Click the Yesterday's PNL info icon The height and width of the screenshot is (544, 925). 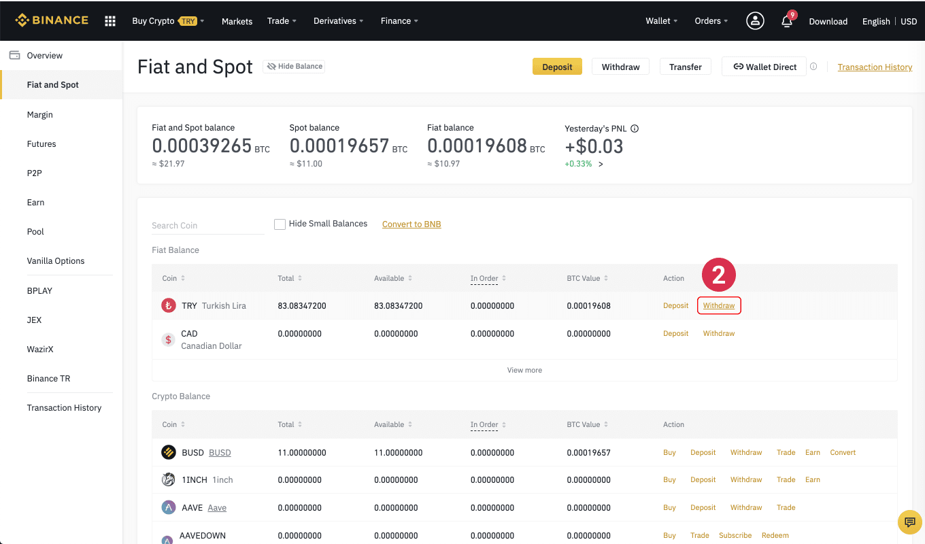point(635,128)
